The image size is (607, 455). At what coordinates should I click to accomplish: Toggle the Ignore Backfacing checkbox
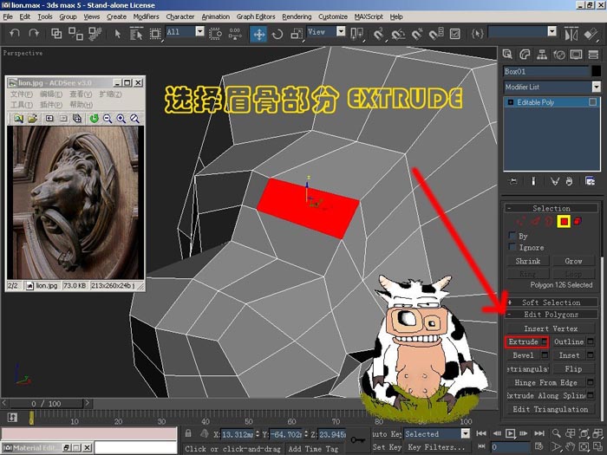pos(512,247)
